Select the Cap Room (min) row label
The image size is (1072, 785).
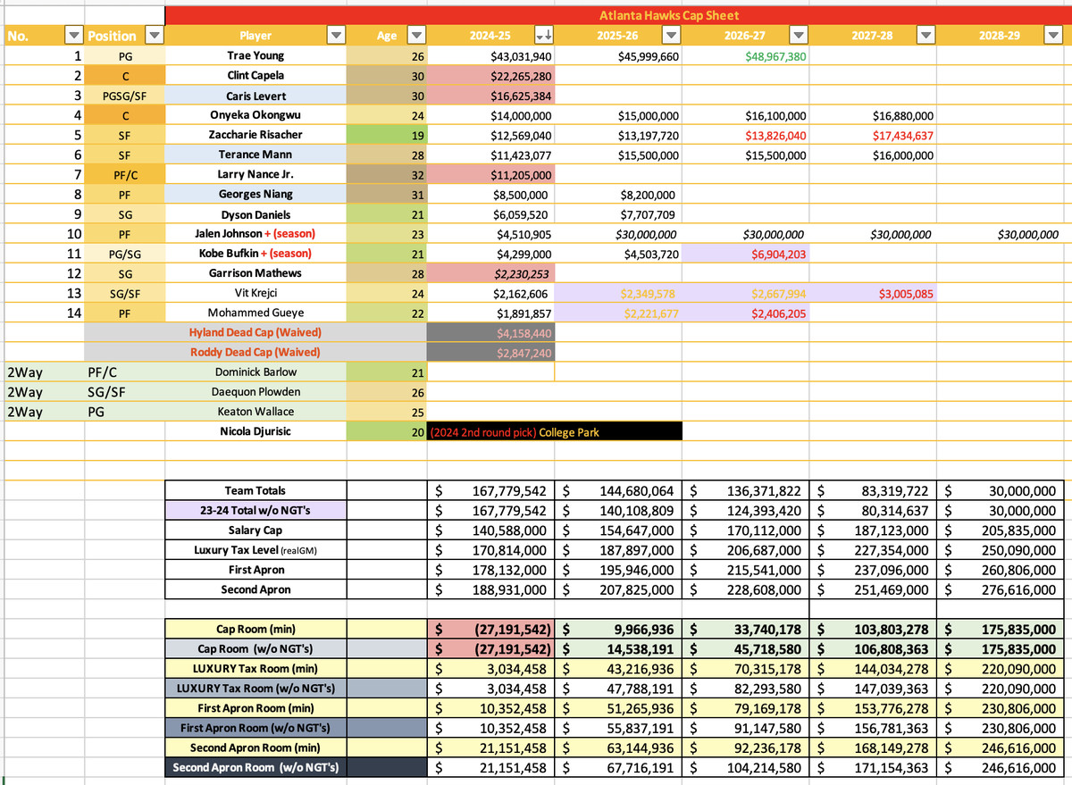tap(255, 629)
